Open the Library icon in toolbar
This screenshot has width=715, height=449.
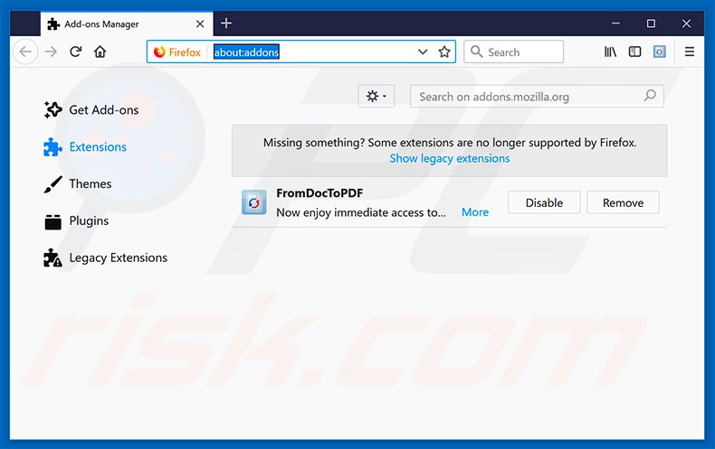tap(611, 51)
